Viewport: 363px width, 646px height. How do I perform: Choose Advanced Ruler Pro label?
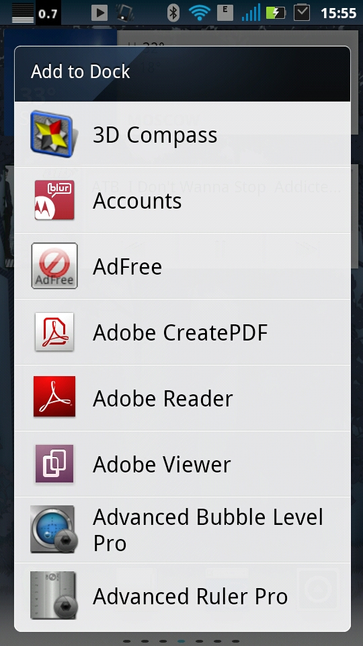[190, 596]
